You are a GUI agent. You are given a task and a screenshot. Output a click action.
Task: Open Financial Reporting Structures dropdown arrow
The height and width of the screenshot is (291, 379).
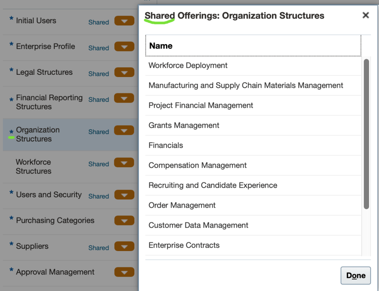tap(124, 98)
